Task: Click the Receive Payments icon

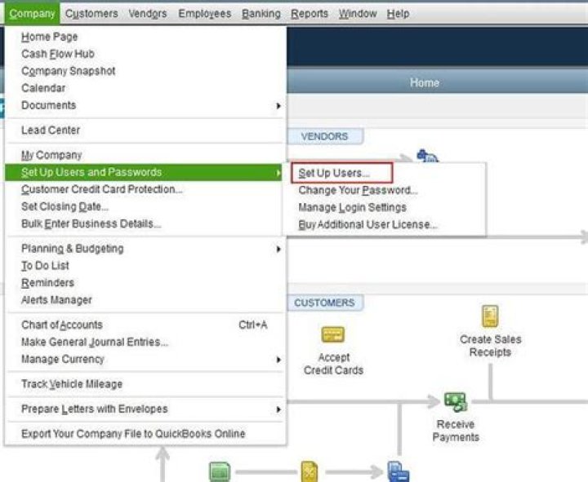Action: tap(455, 402)
